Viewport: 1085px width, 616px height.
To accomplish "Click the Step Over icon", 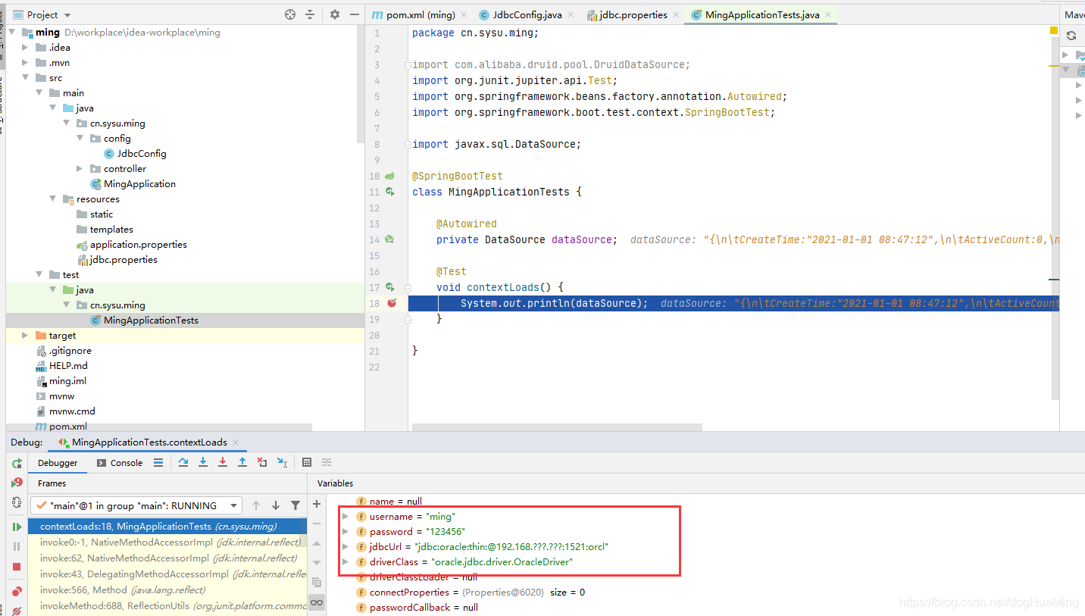I will click(x=183, y=462).
